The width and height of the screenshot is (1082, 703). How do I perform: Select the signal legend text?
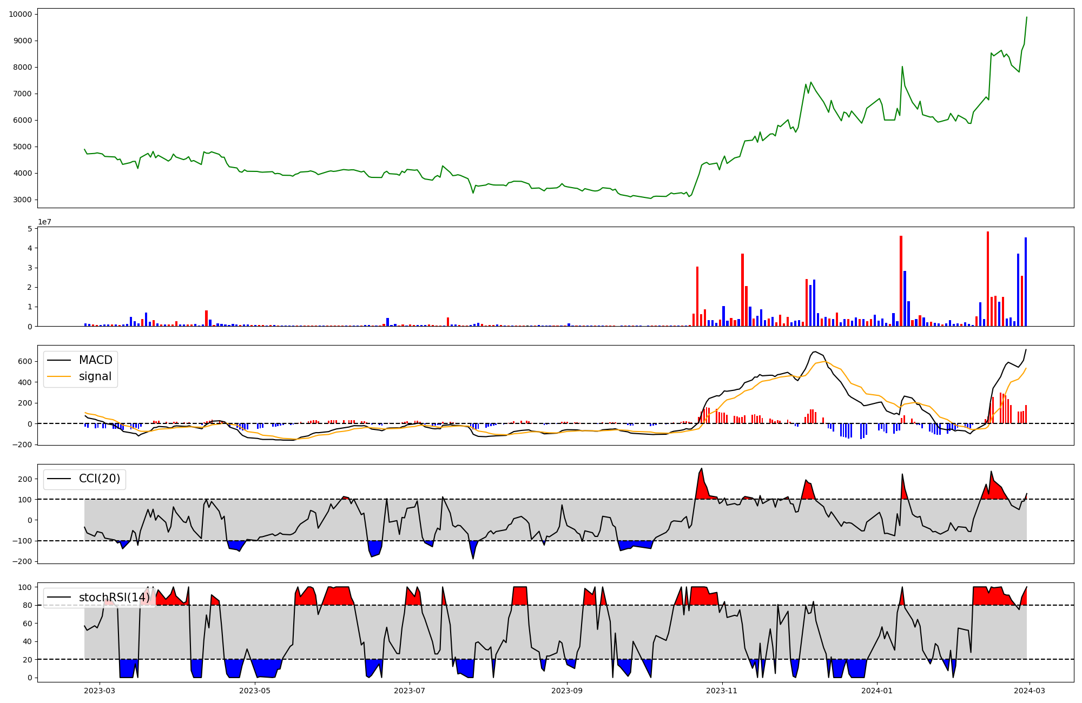95,376
